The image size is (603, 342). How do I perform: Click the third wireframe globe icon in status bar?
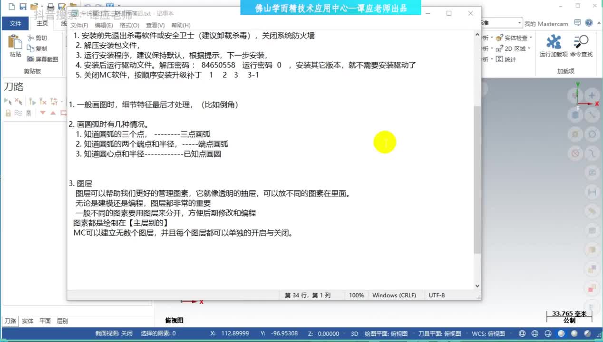pos(548,333)
